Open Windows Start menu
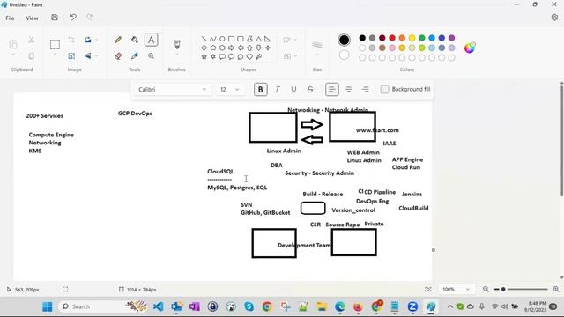 [47, 306]
